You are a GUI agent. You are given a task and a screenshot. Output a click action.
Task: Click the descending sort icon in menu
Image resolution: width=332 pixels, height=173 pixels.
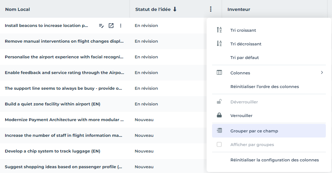pos(219,44)
